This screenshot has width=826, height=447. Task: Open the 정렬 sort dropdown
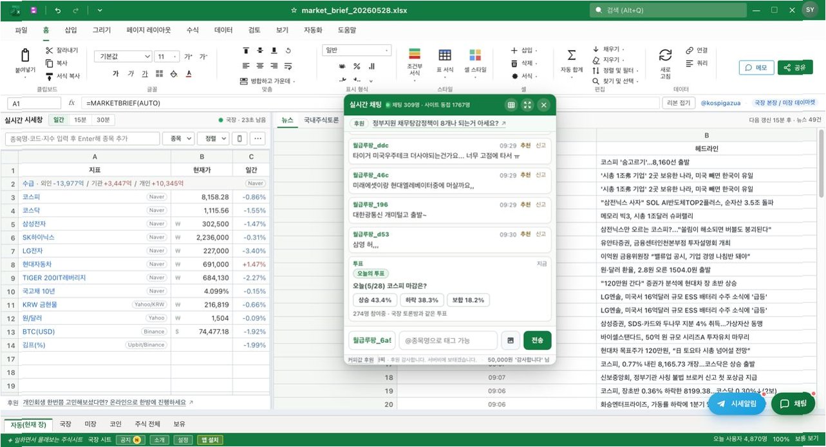[214, 138]
